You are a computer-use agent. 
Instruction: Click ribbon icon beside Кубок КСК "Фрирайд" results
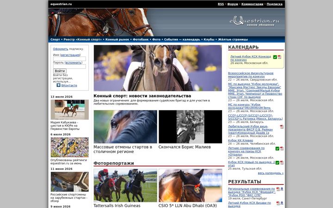pyautogui.click(x=282, y=189)
